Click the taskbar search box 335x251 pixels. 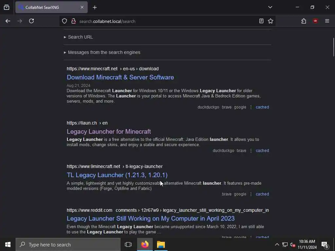click(x=68, y=244)
